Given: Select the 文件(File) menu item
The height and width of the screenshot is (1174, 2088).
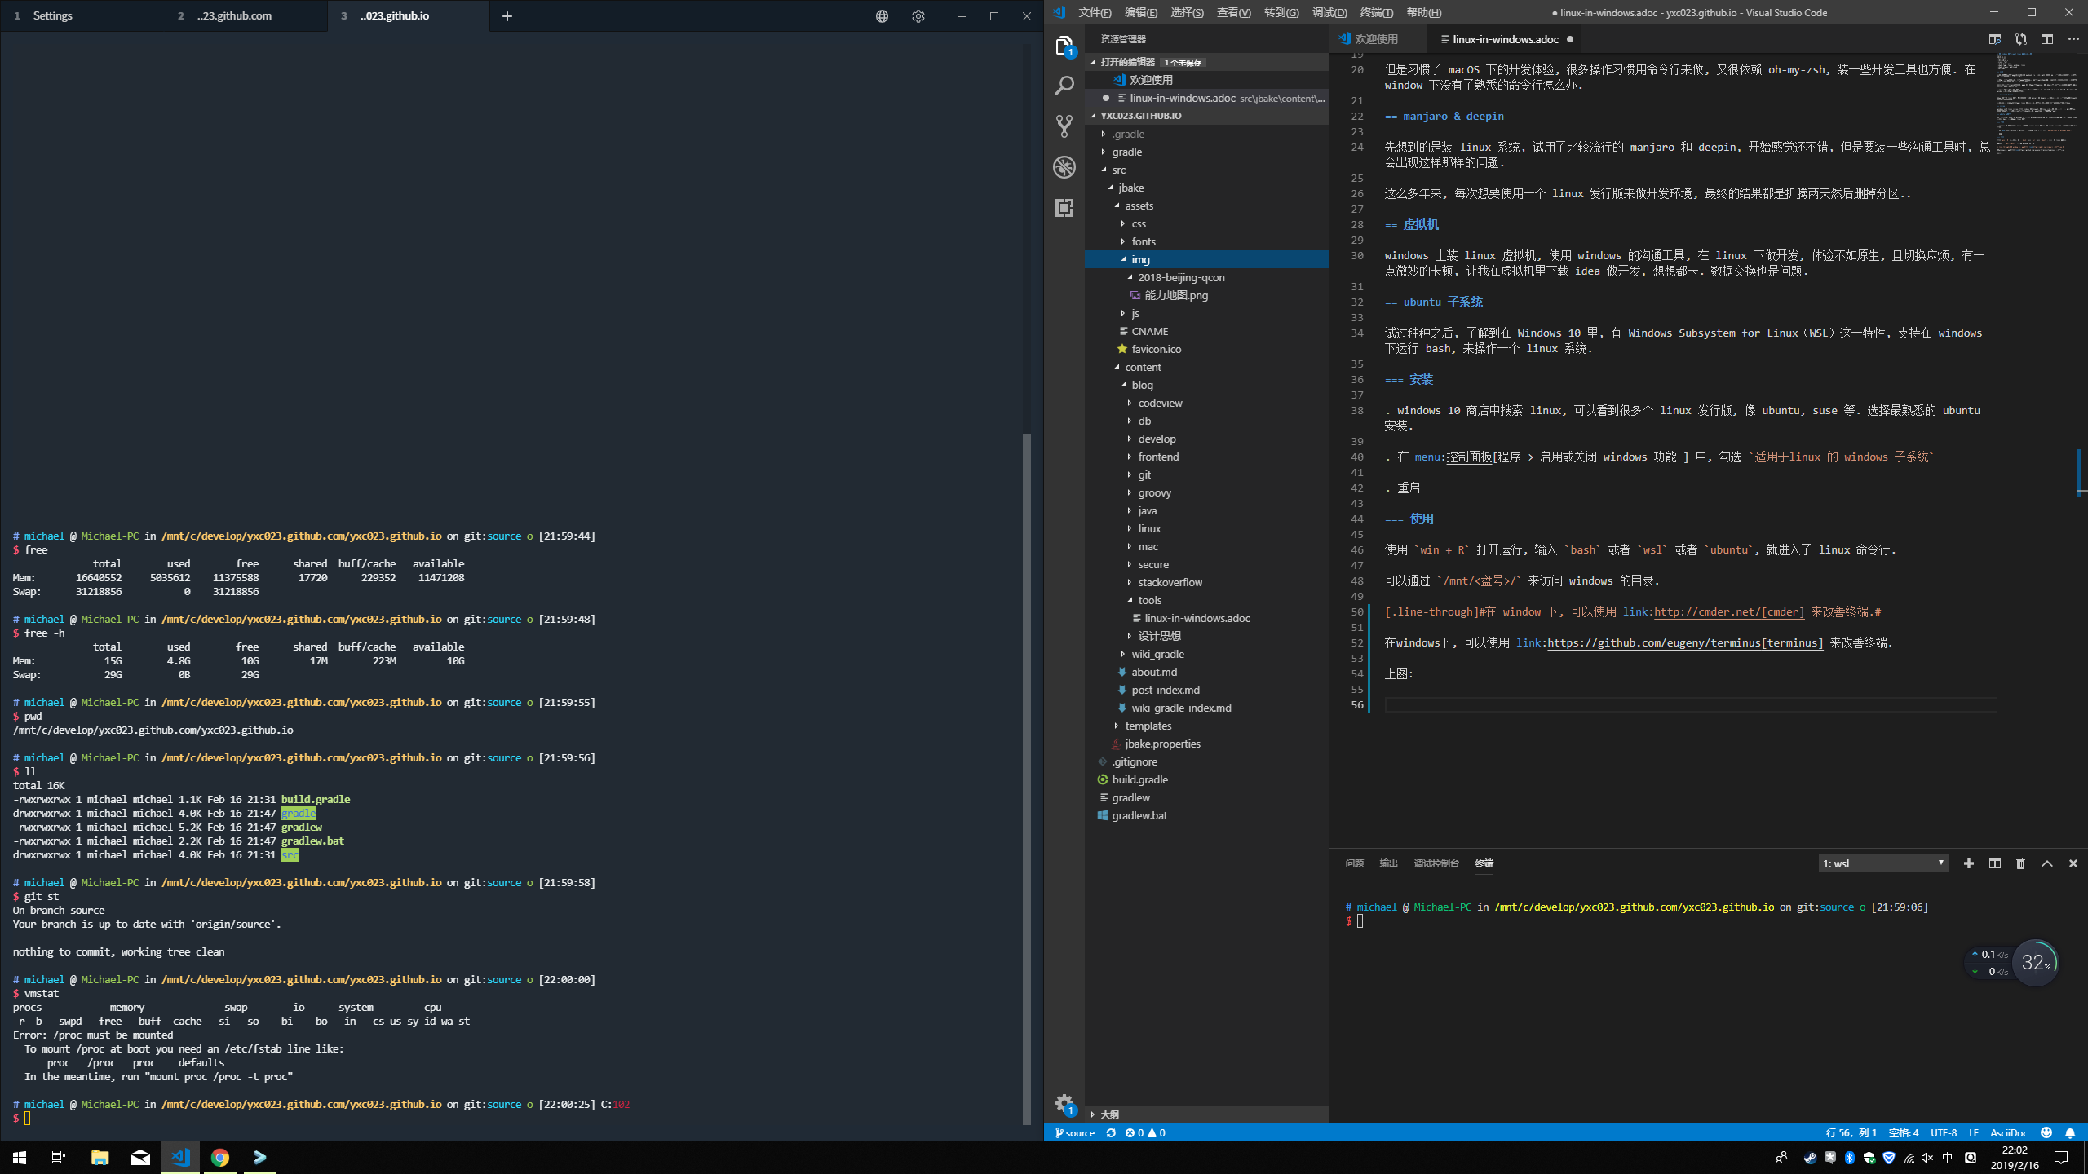Looking at the screenshot, I should pos(1095,11).
